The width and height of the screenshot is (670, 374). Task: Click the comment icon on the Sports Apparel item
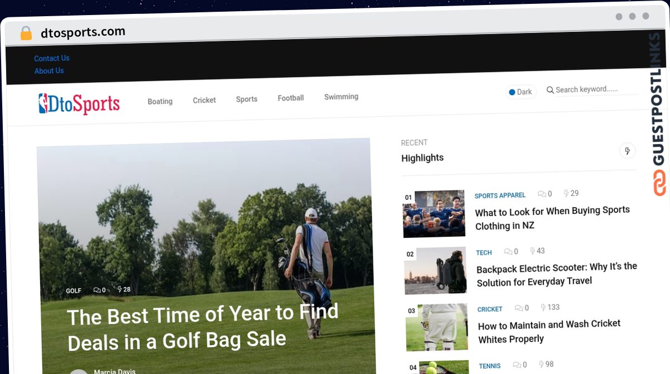point(542,194)
